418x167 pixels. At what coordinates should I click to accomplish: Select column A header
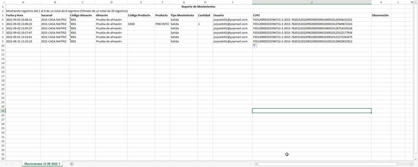23,2
